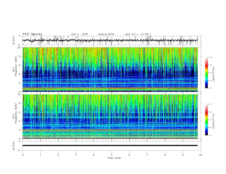Click the "-7" tick on ch.2 colorbar
Image resolution: width=226 pixels, height=174 pixels.
(210, 135)
